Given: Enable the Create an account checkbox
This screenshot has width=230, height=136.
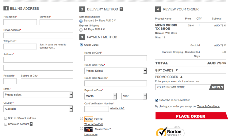Looking at the screenshot, I should (6, 124).
